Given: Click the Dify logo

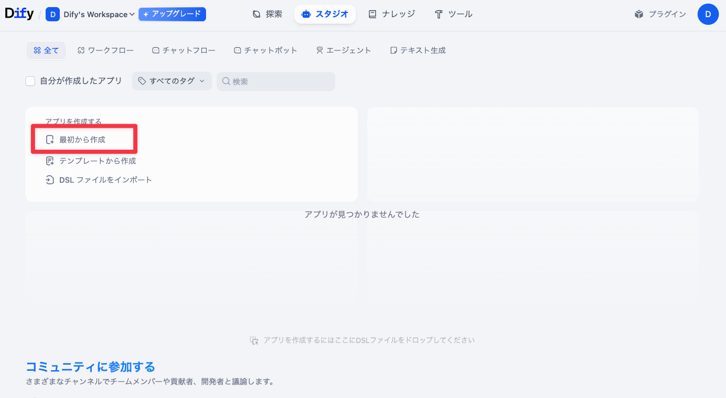Looking at the screenshot, I should (20, 14).
